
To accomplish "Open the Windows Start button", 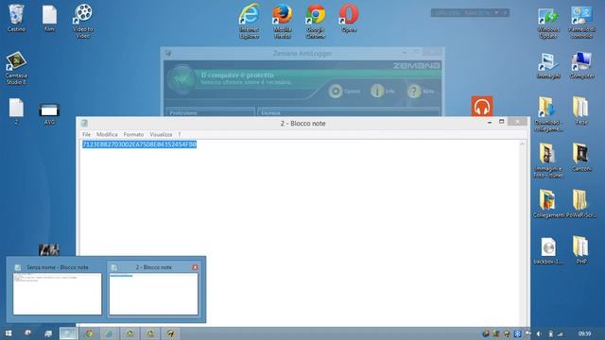I will click(9, 333).
